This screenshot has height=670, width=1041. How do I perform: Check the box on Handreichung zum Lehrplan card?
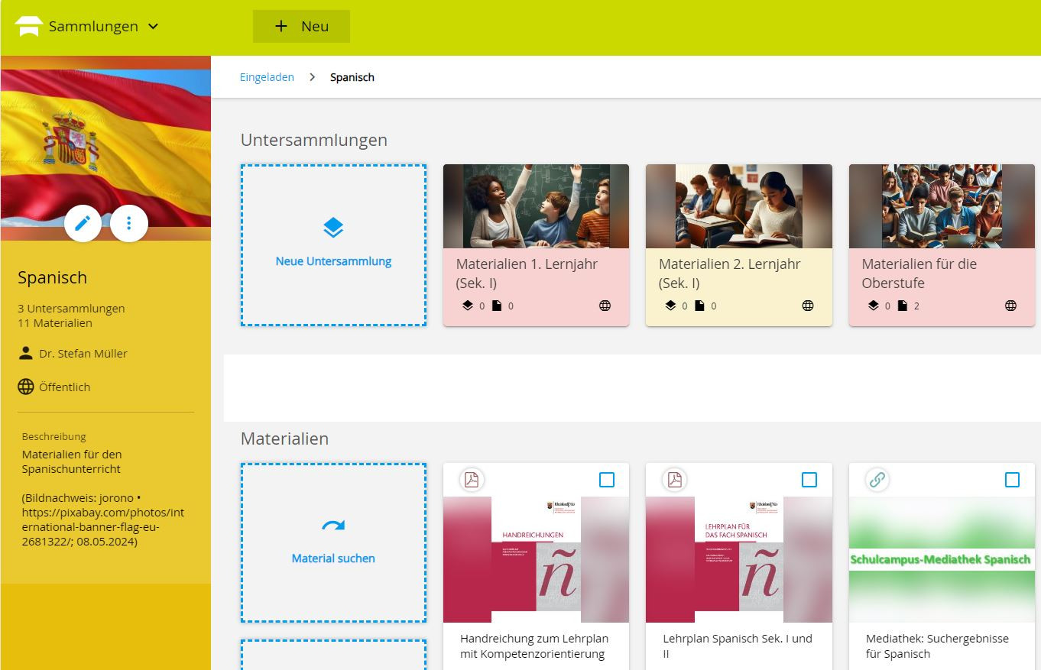pyautogui.click(x=607, y=480)
